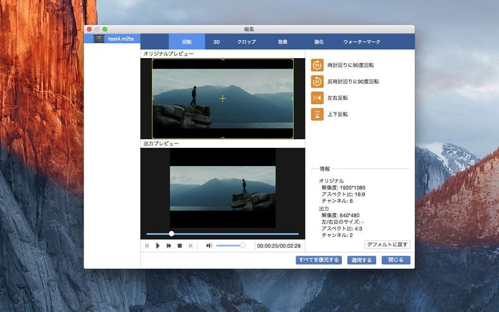Open the 効果 tab
The image size is (499, 312).
pos(283,42)
